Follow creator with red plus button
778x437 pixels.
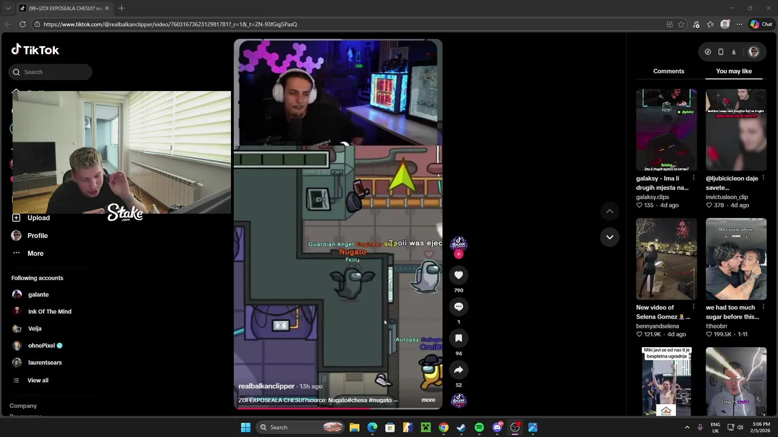pyautogui.click(x=459, y=254)
